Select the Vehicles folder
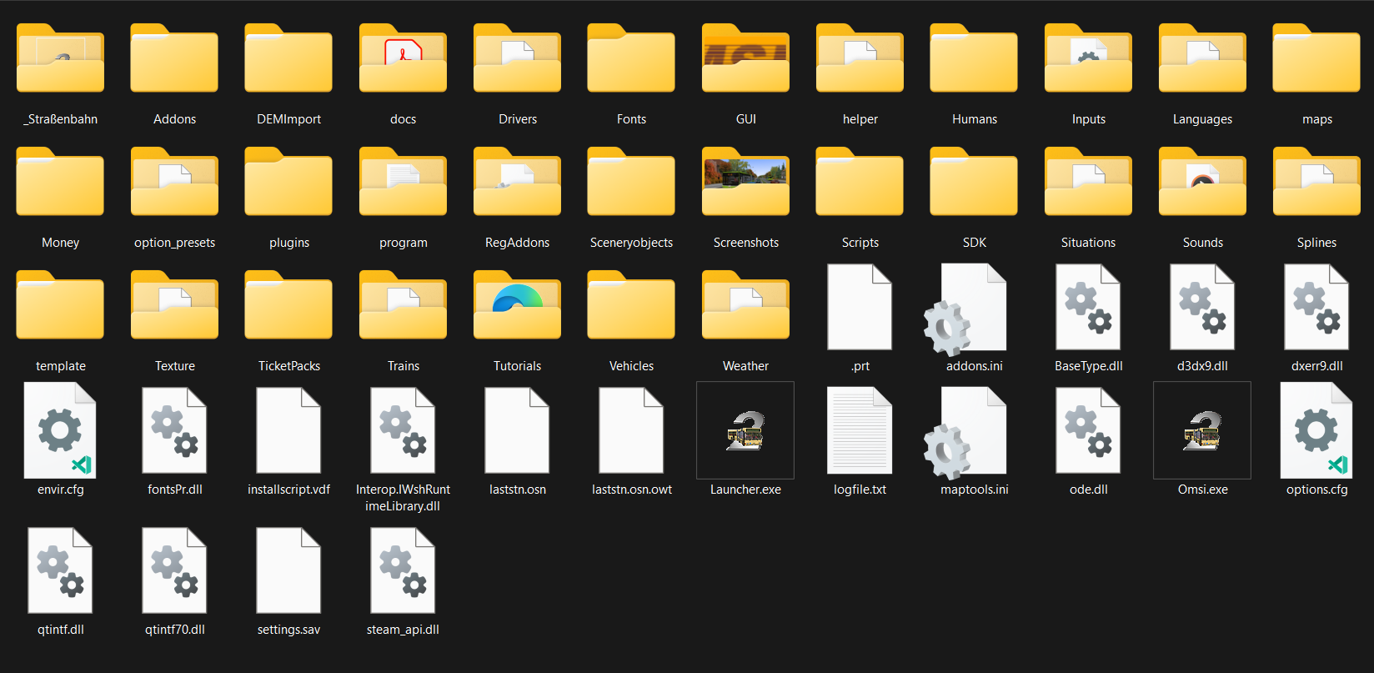Image resolution: width=1374 pixels, height=673 pixels. tap(631, 306)
